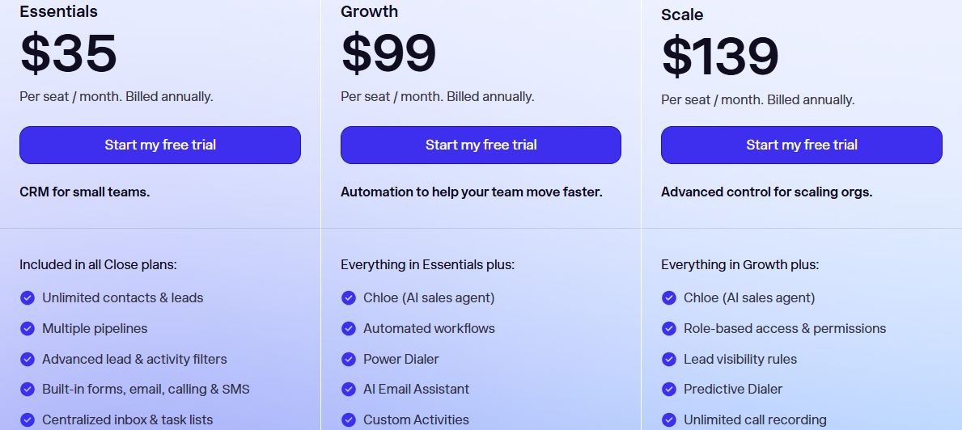This screenshot has height=430, width=962.
Task: Click the $99 Growth price
Action: (x=388, y=53)
